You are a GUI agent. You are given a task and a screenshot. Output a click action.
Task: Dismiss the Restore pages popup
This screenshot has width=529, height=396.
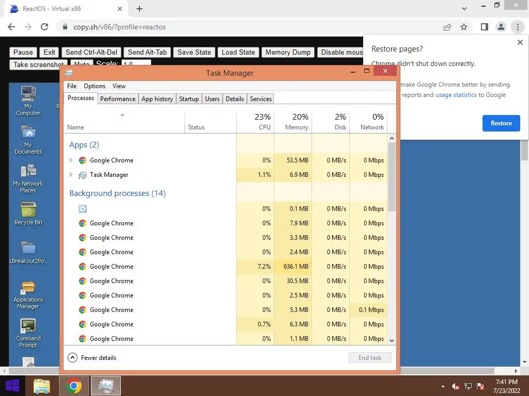[x=520, y=42]
